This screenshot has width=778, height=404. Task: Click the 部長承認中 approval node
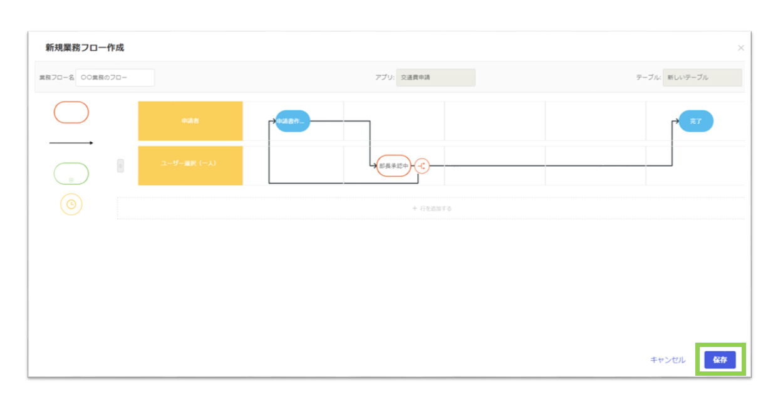[394, 166]
